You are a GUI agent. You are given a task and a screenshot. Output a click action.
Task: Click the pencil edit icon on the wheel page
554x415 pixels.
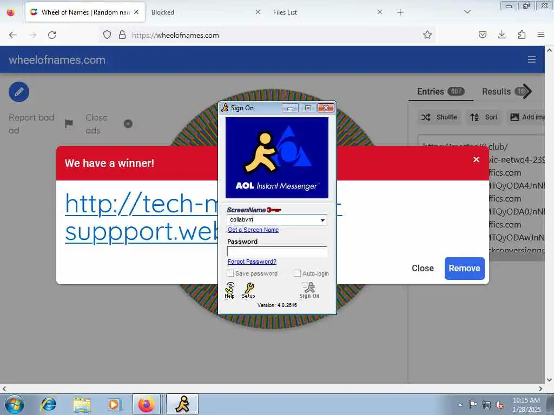tap(19, 92)
